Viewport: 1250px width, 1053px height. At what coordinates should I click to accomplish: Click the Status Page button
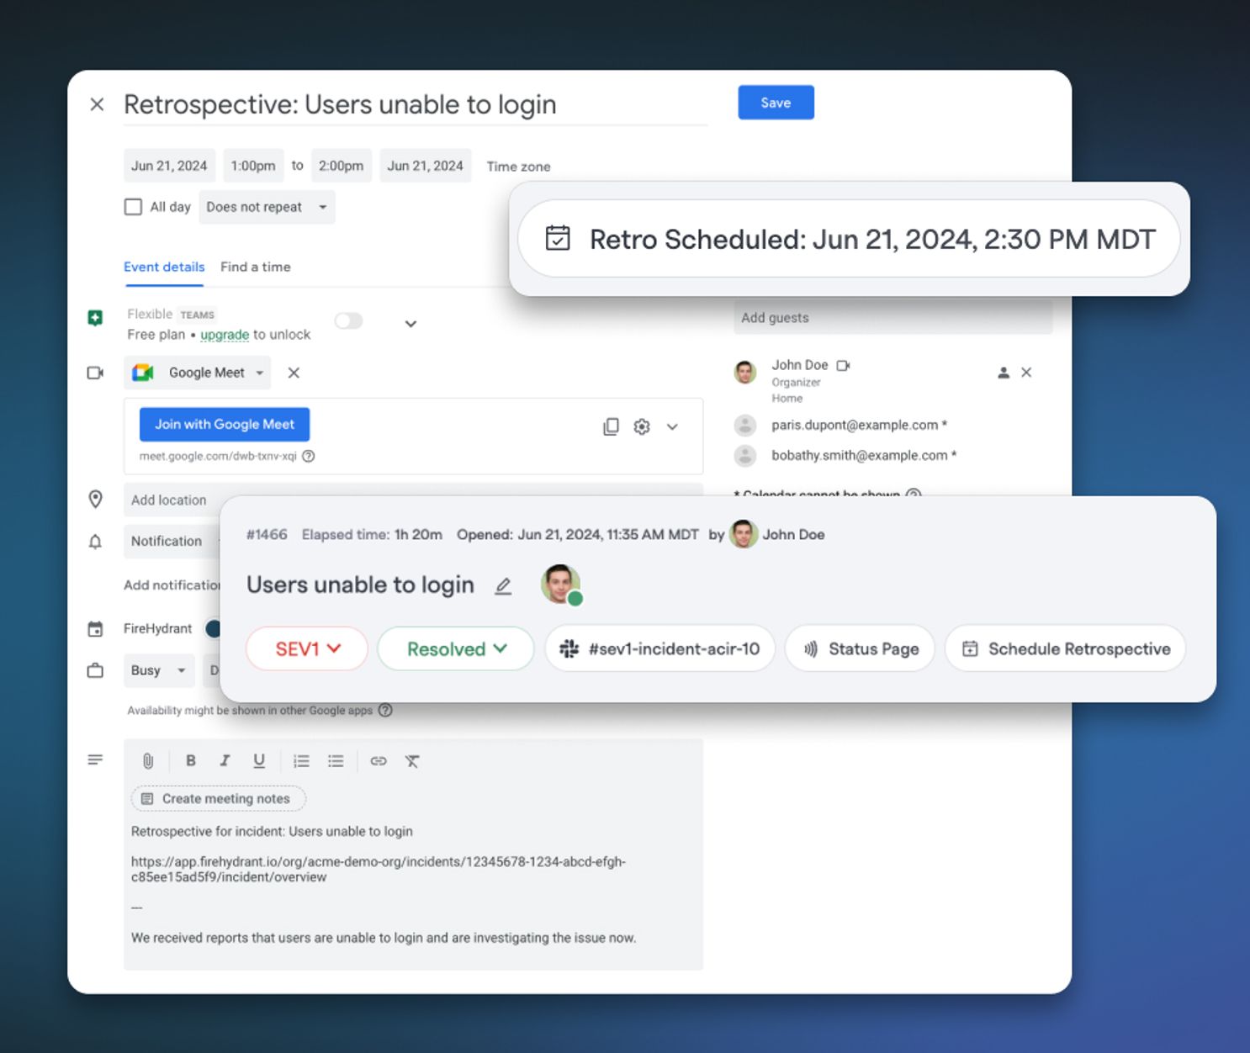pyautogui.click(x=860, y=648)
